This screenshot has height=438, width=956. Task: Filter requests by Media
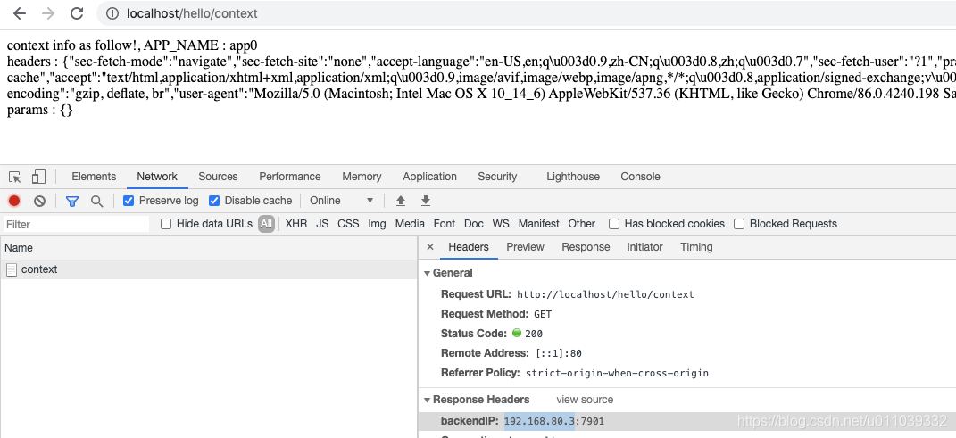pyautogui.click(x=410, y=224)
